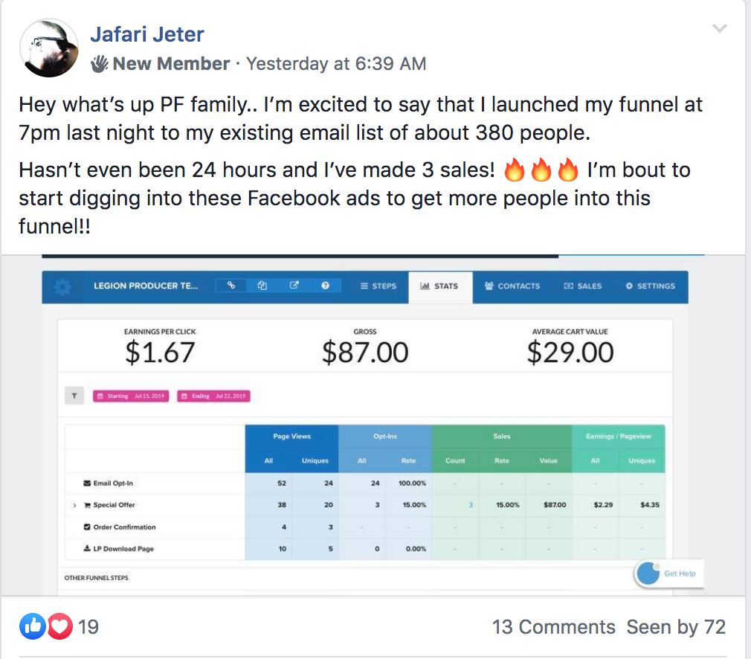This screenshot has height=659, width=751.
Task: Expand the Special Offer row arrow
Action: point(74,505)
